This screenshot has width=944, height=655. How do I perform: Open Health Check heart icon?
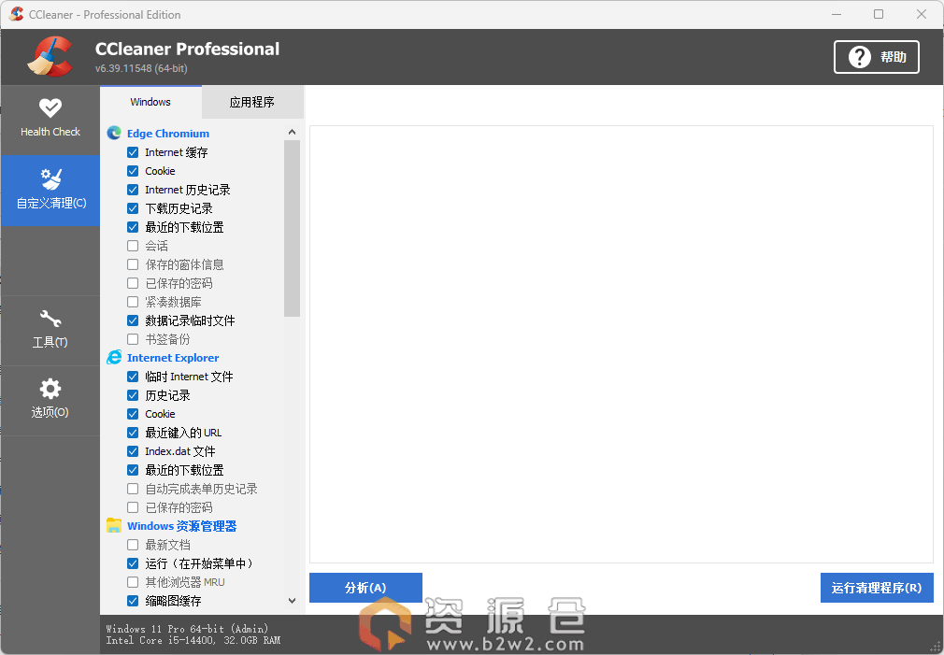pyautogui.click(x=50, y=108)
